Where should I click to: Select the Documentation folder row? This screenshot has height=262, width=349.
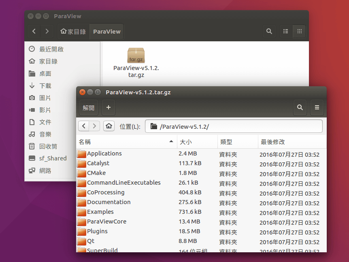tap(109, 202)
